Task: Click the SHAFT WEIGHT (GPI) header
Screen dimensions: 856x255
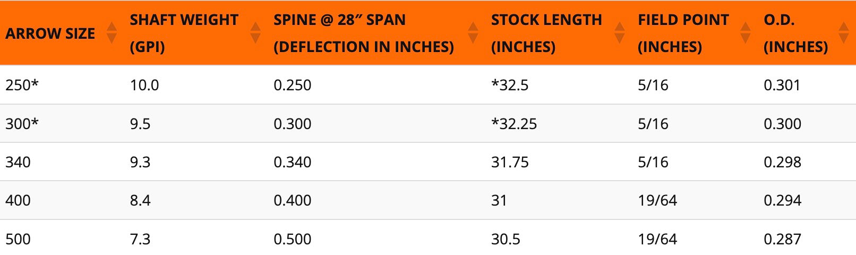Action: (184, 33)
